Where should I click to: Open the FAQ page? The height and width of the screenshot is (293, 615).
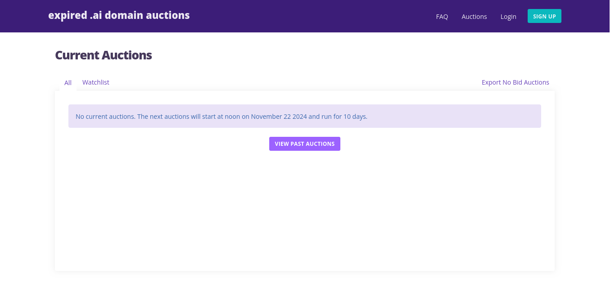point(442,17)
